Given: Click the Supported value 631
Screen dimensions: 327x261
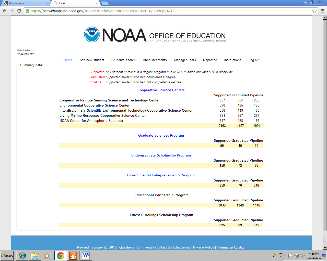Looking at the screenshot, I should click(223, 116).
